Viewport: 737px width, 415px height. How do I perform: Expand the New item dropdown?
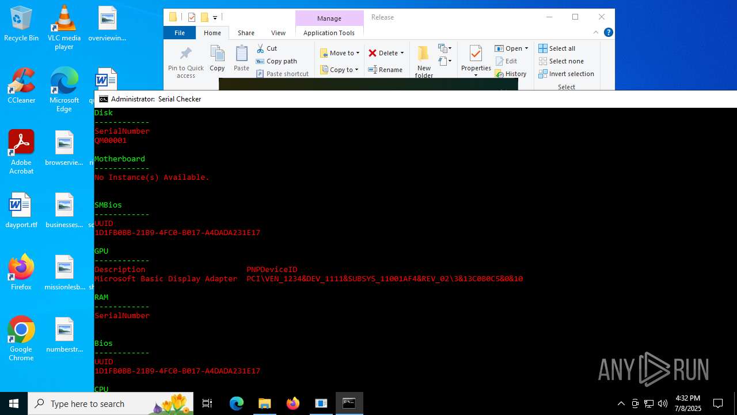(x=445, y=48)
